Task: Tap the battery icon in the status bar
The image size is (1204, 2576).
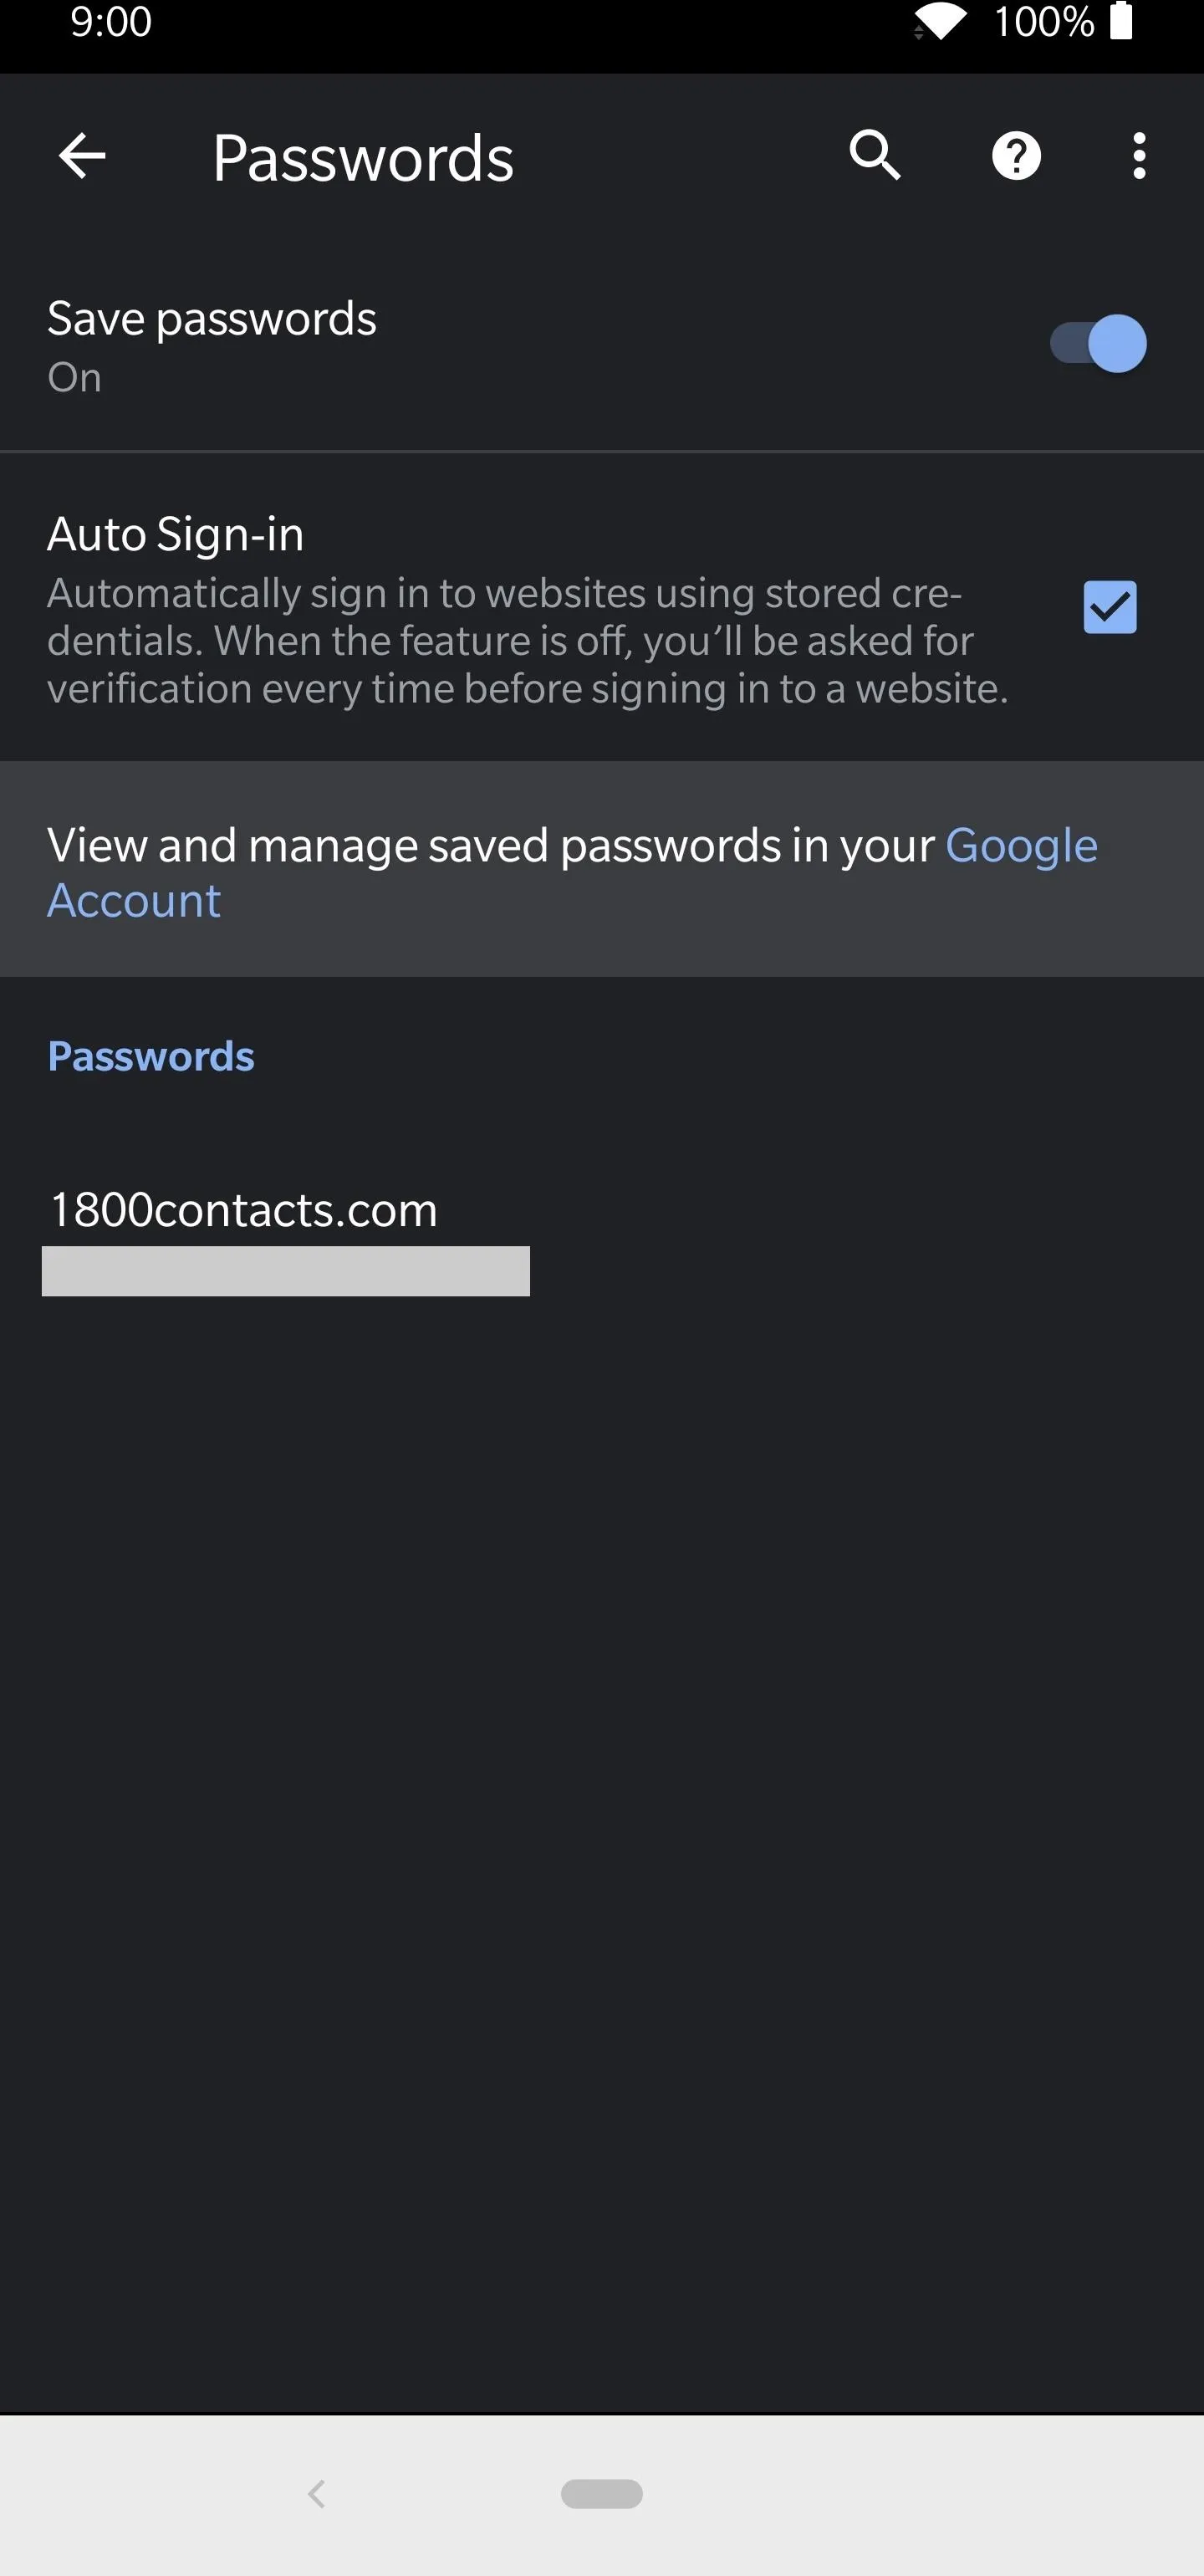Action: coord(1121,21)
